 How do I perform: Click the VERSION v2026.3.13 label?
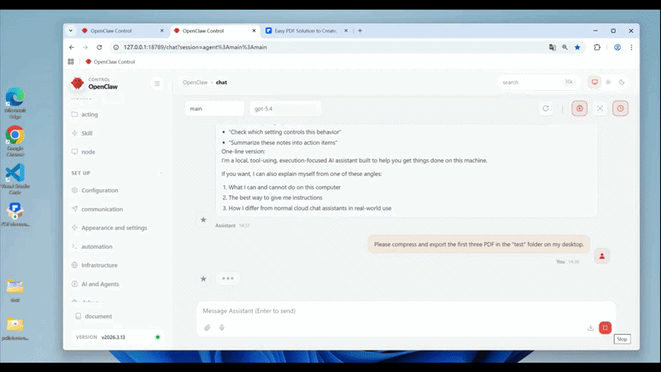(x=100, y=337)
